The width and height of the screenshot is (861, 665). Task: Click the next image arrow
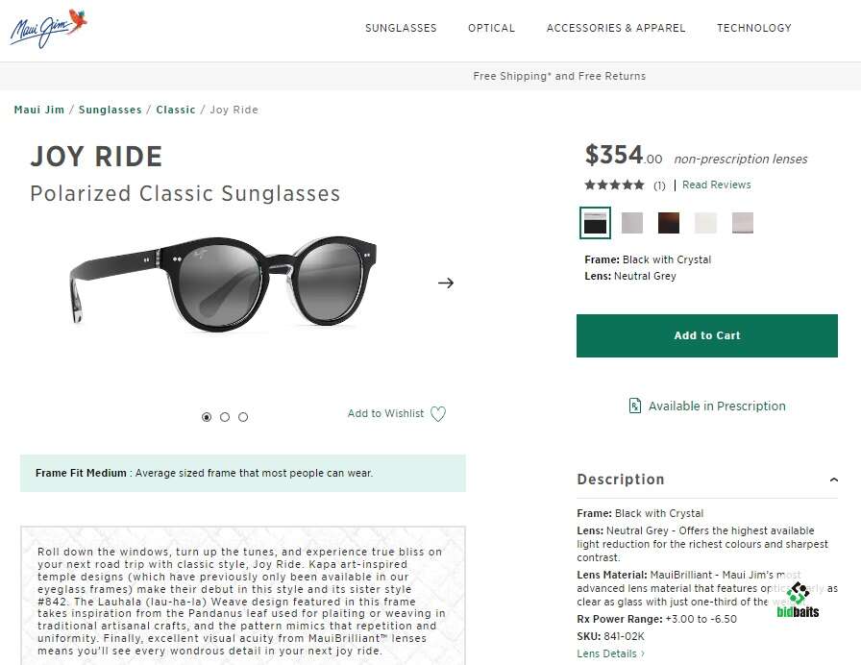[446, 283]
